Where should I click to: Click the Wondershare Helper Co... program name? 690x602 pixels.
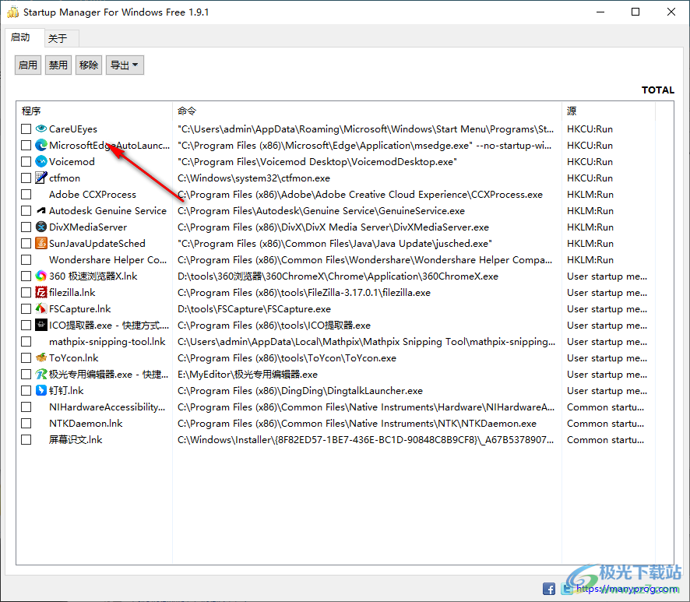click(107, 259)
